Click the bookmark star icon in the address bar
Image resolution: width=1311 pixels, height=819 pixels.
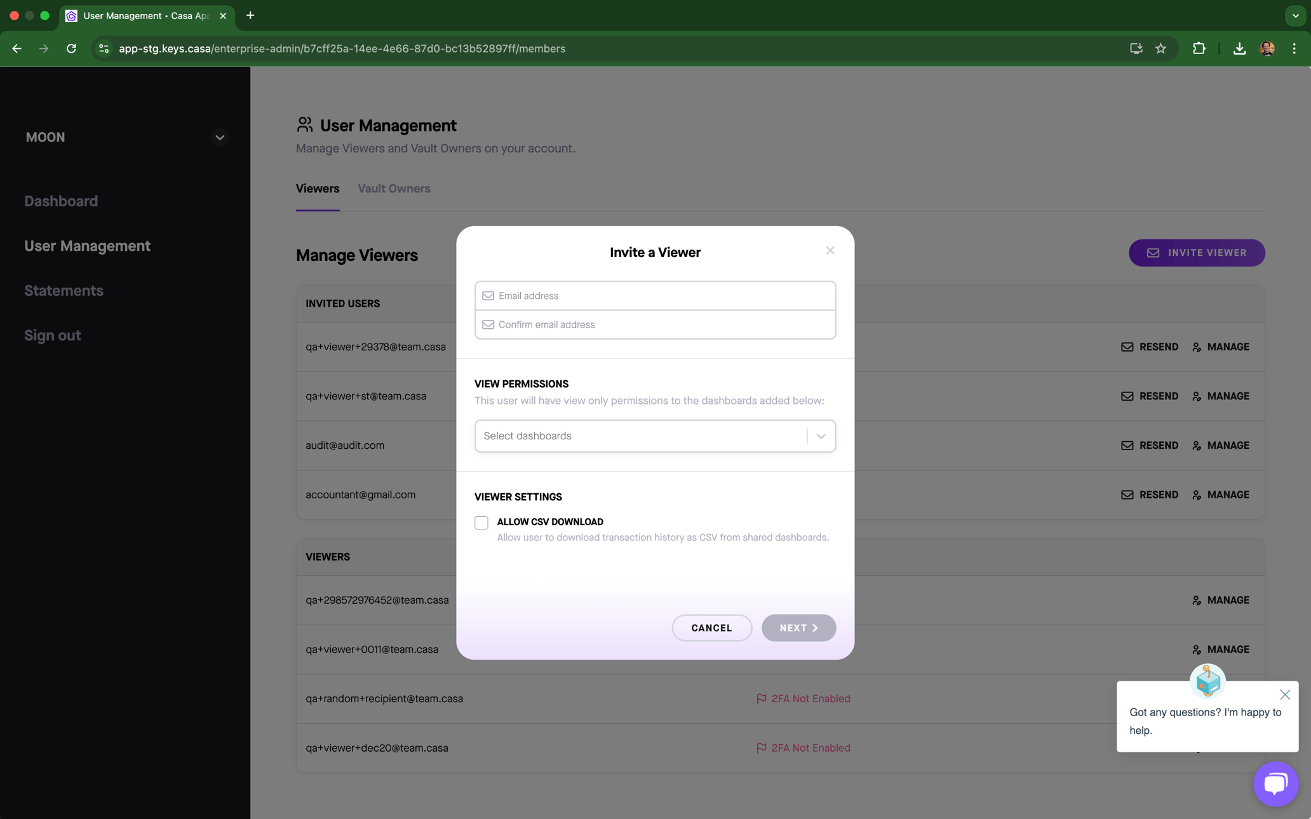click(x=1160, y=48)
